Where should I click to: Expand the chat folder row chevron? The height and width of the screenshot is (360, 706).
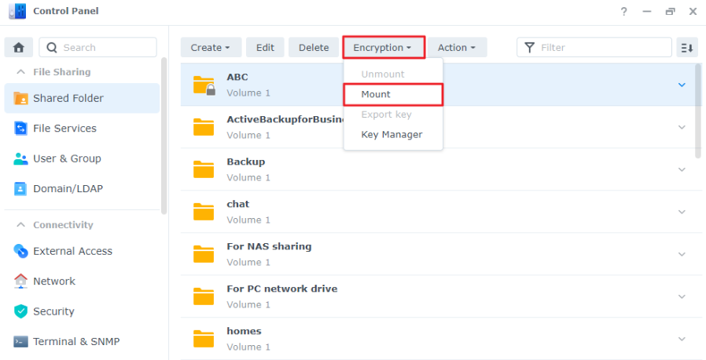click(682, 212)
